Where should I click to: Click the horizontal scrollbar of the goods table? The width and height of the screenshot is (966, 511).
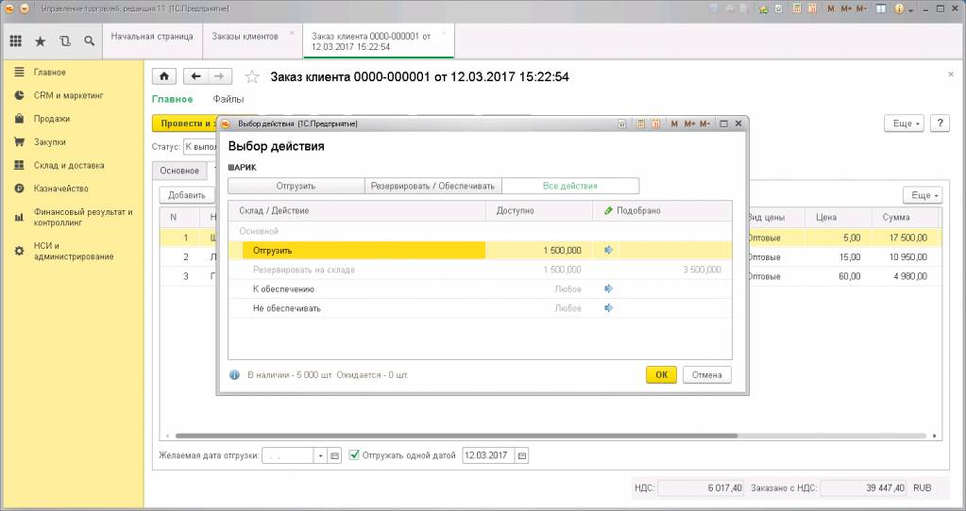point(456,436)
